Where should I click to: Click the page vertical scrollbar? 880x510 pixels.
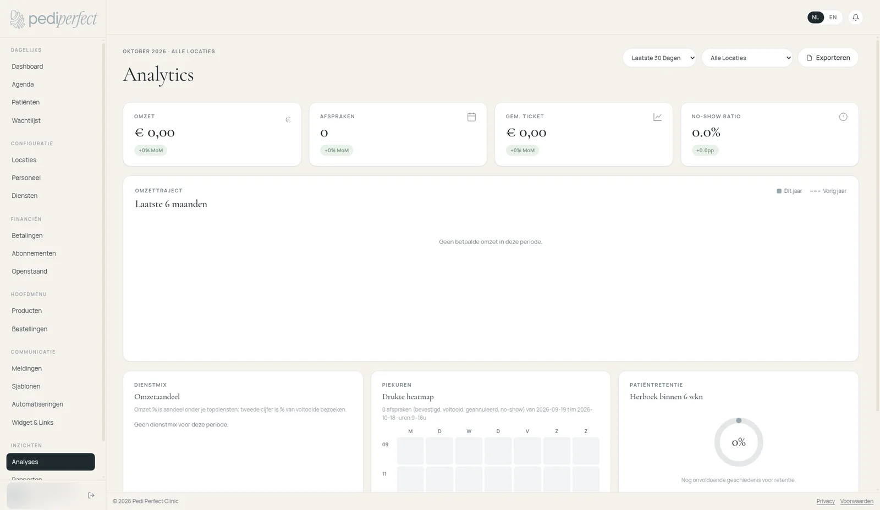pyautogui.click(x=877, y=225)
